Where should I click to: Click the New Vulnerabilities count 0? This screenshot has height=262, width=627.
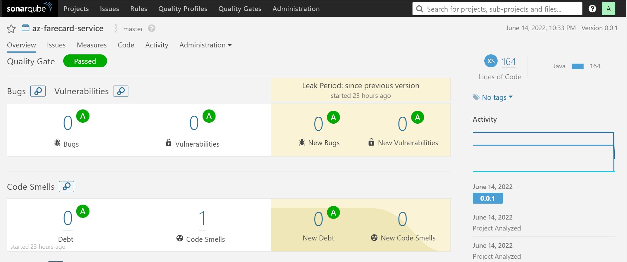click(x=402, y=124)
